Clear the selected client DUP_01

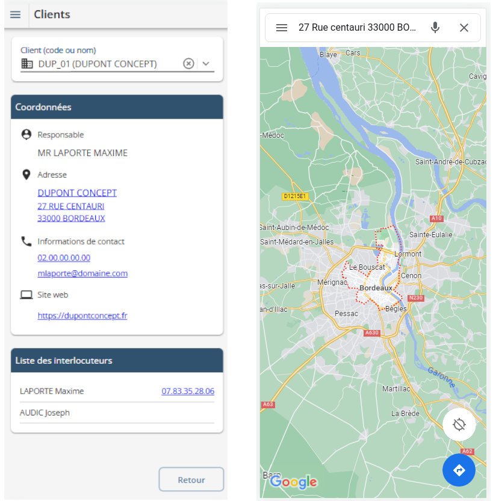point(188,63)
